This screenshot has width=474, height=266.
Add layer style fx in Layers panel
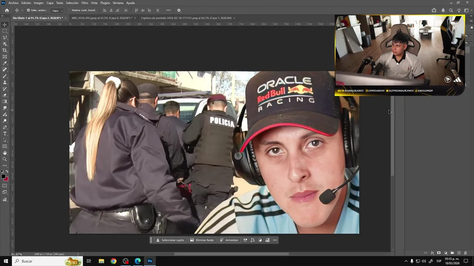433,253
